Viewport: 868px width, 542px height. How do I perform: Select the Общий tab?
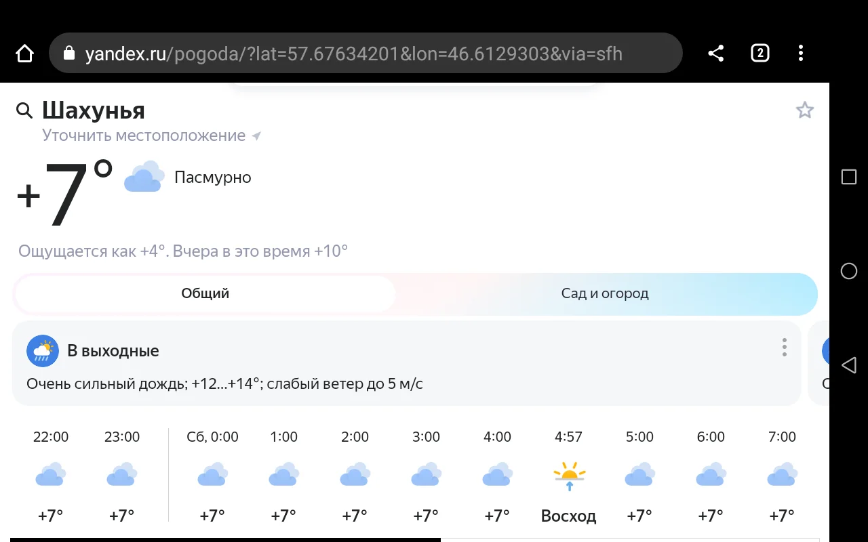[x=204, y=293]
